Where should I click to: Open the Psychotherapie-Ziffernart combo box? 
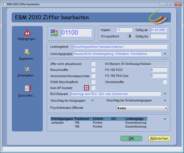(142, 108)
